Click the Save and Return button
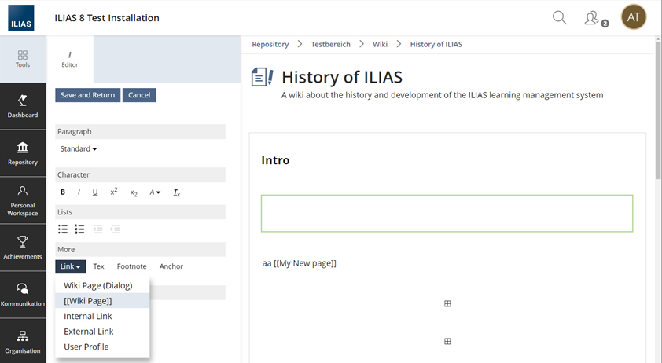The height and width of the screenshot is (363, 662). coord(87,95)
